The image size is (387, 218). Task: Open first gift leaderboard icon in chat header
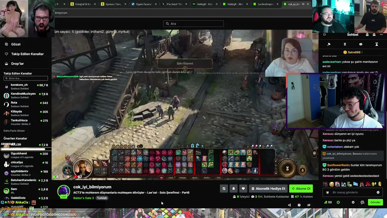[x=367, y=35]
